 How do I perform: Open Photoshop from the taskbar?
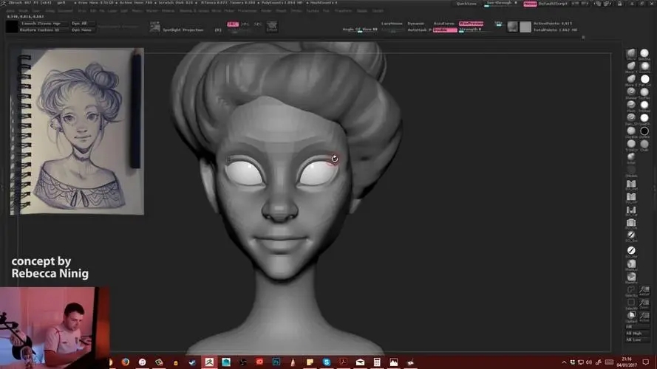[x=276, y=362]
